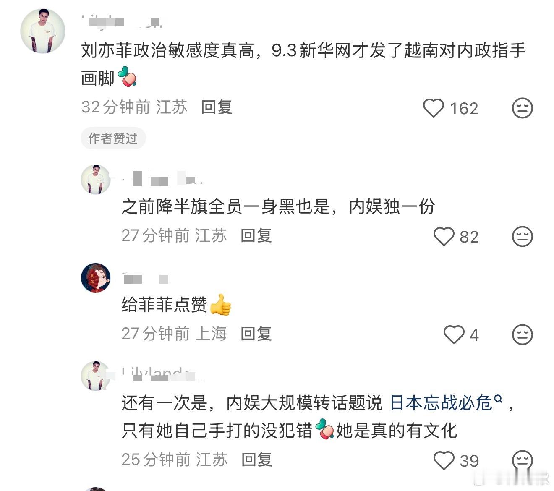Reply to the 32分钟前 江苏 comment

217,107
